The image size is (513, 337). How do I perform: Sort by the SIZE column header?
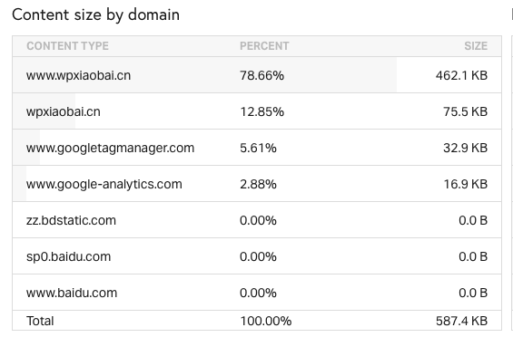pos(476,46)
